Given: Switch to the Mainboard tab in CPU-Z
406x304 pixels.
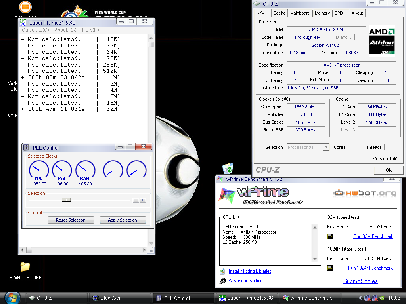Looking at the screenshot, I should pyautogui.click(x=300, y=13).
